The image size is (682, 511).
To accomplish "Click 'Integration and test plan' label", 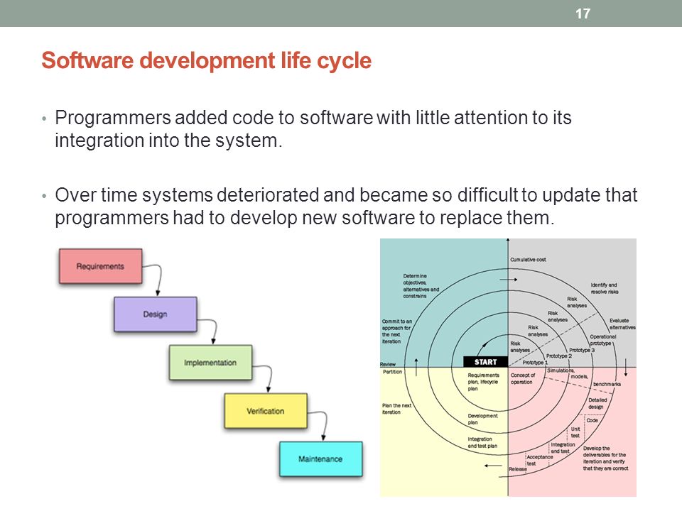I will (482, 442).
